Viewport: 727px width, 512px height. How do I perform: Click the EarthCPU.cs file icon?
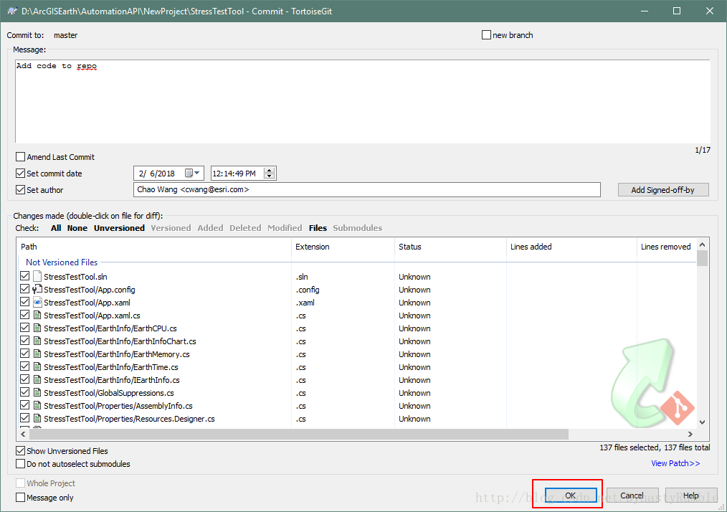click(x=37, y=328)
